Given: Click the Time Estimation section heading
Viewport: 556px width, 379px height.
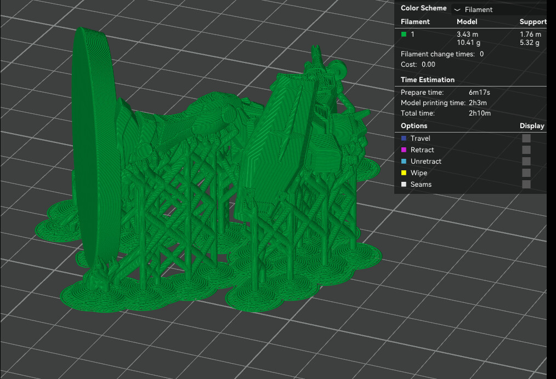Looking at the screenshot, I should 428,80.
